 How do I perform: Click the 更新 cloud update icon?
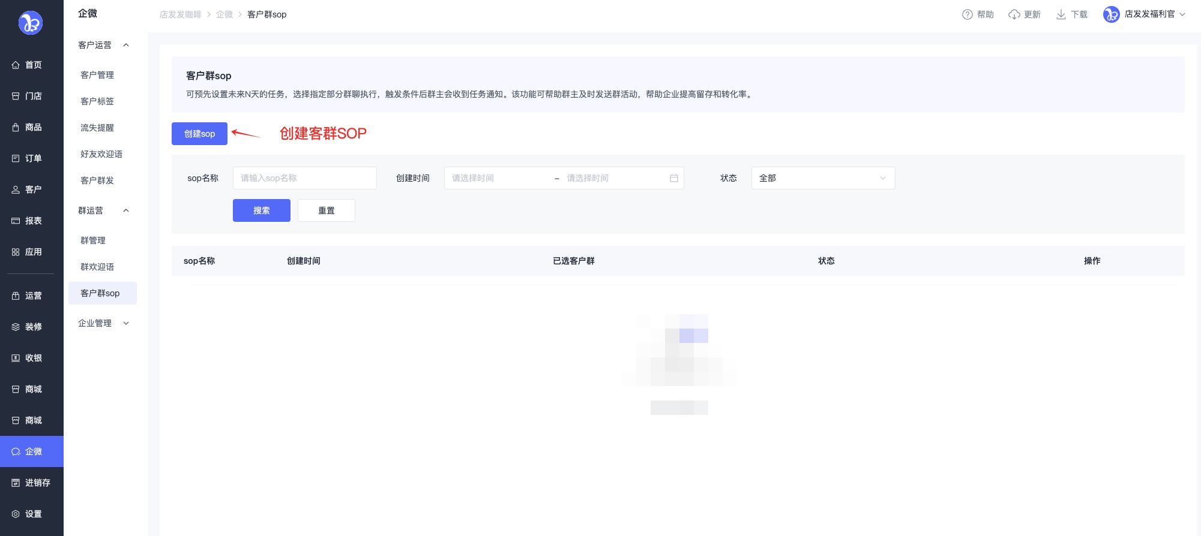[x=1014, y=14]
